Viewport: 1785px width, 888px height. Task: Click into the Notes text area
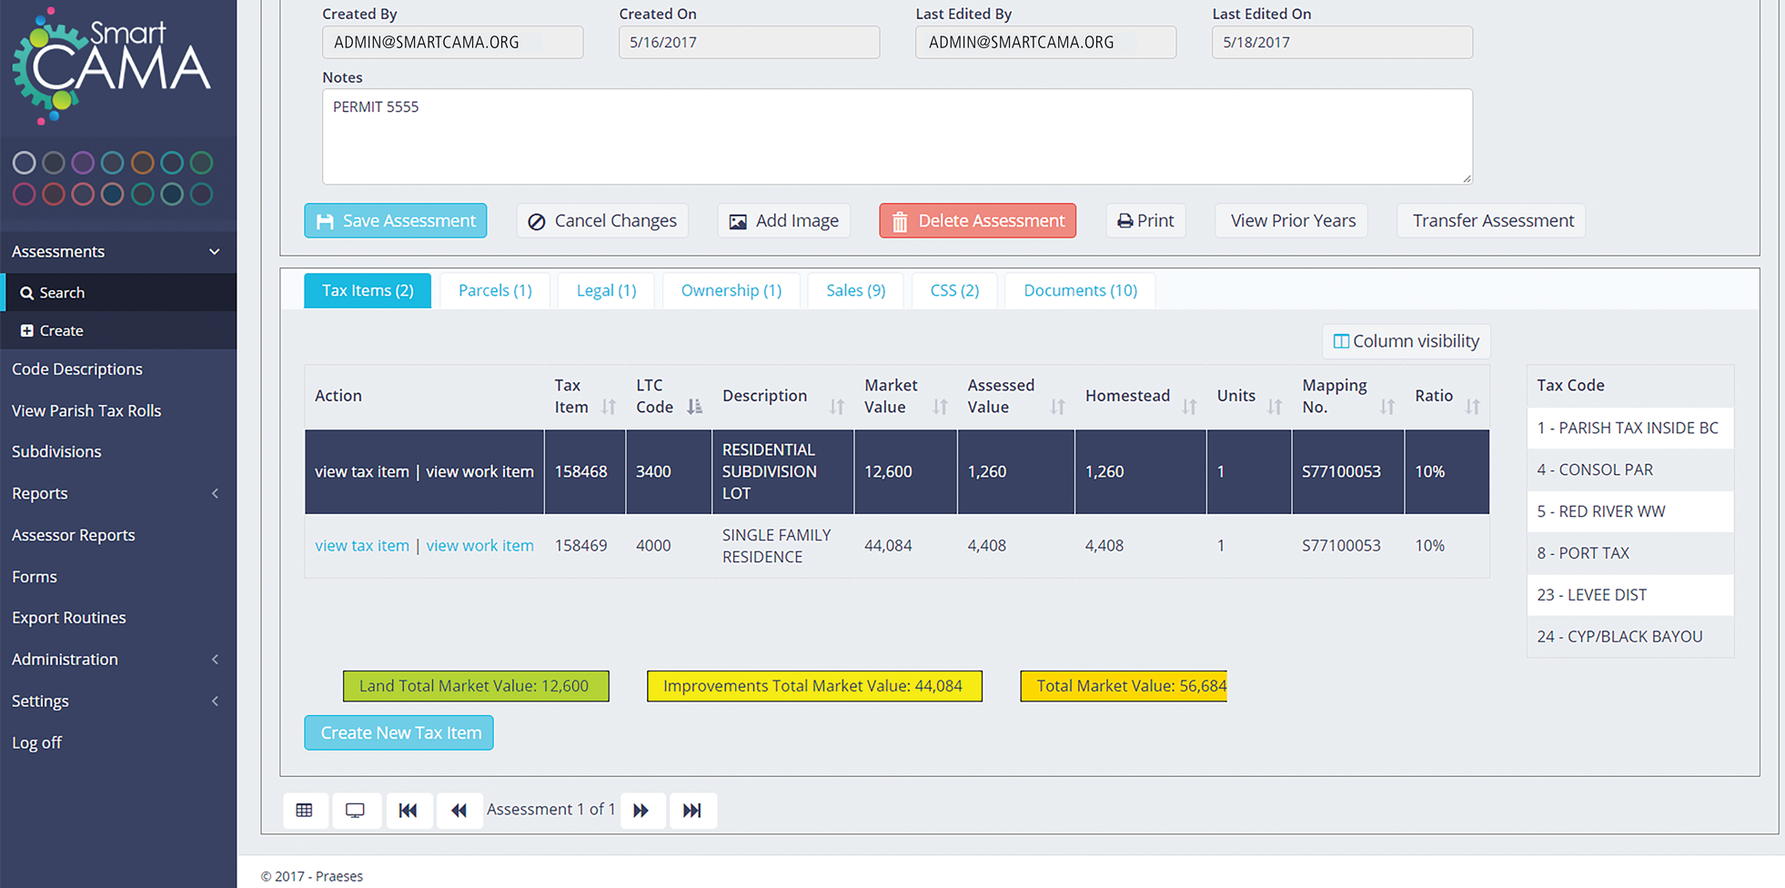(896, 136)
